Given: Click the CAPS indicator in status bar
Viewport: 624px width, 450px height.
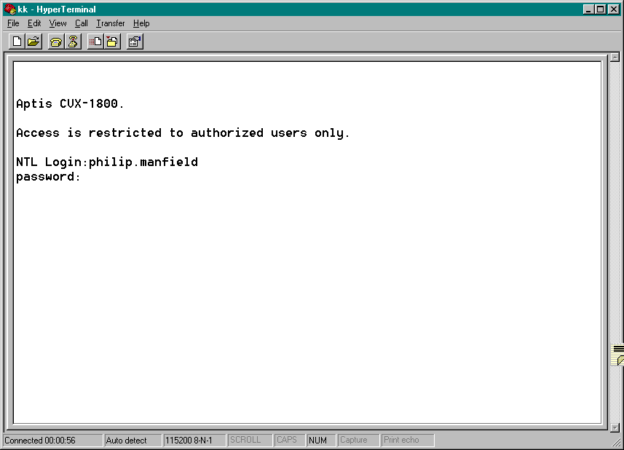Looking at the screenshot, I should 289,440.
